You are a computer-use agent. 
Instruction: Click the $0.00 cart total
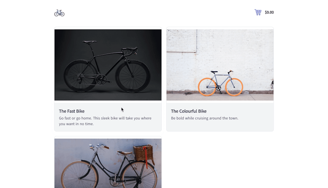click(x=269, y=12)
